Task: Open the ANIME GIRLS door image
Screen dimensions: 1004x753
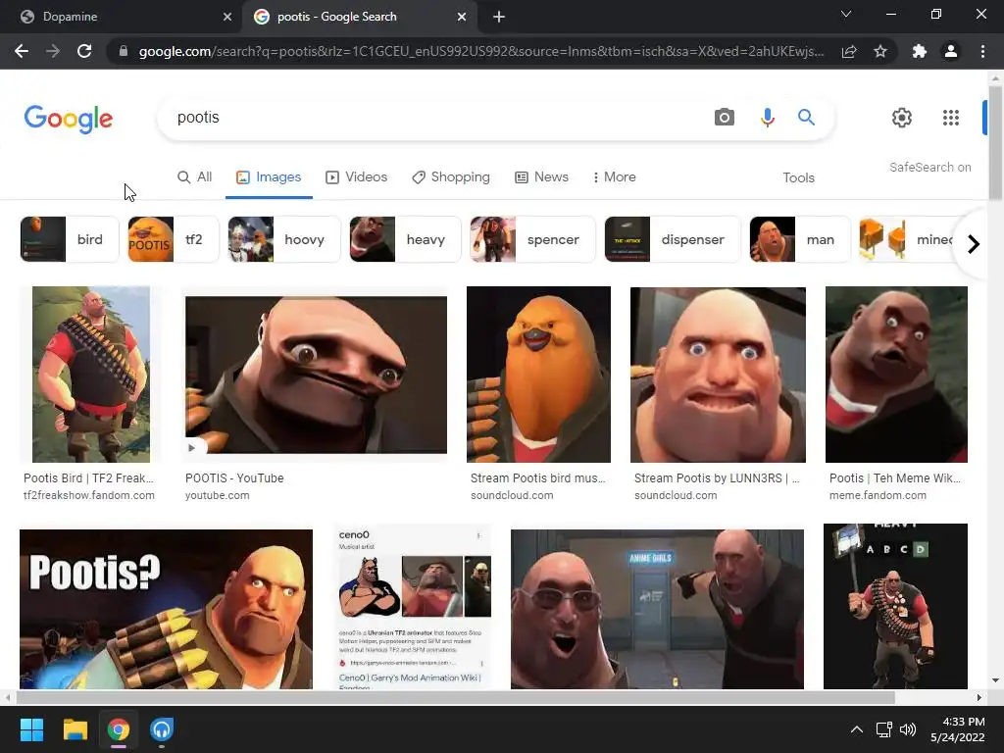Action: tap(657, 609)
